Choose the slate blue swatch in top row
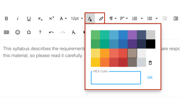180x108 pixels. pos(141,35)
